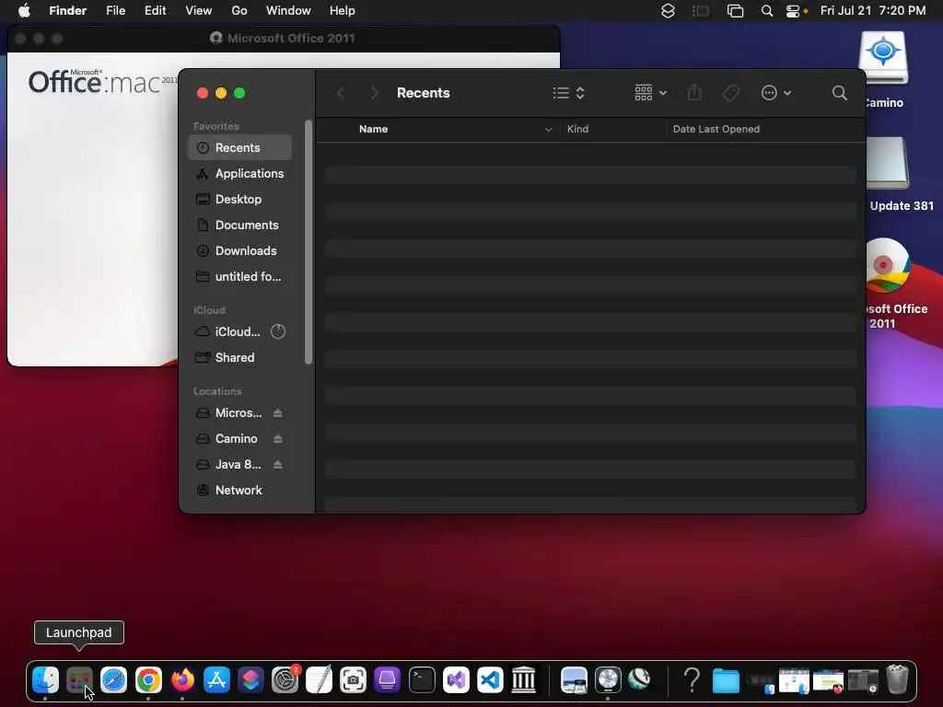Launch Firefox from the Dock

[182, 680]
